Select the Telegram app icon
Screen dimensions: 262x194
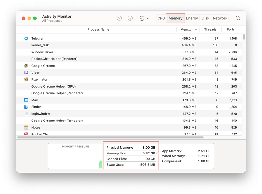coord(26,38)
